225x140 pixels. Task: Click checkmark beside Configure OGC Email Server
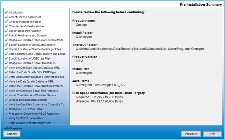pyautogui.click(x=6, y=109)
